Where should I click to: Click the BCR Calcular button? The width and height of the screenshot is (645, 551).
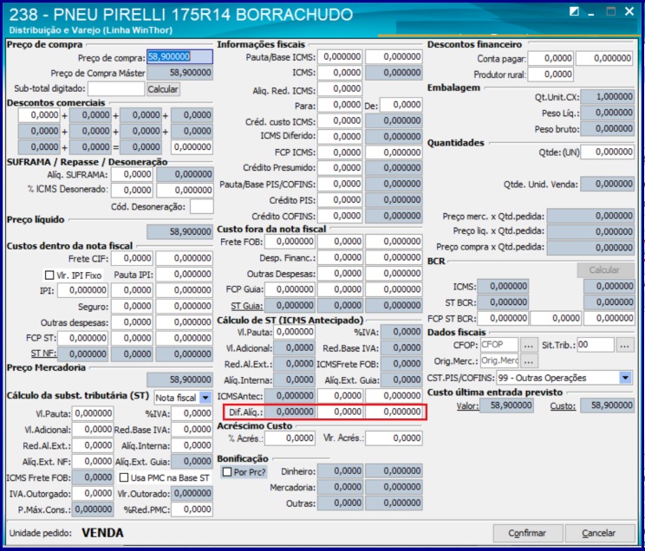(x=604, y=269)
